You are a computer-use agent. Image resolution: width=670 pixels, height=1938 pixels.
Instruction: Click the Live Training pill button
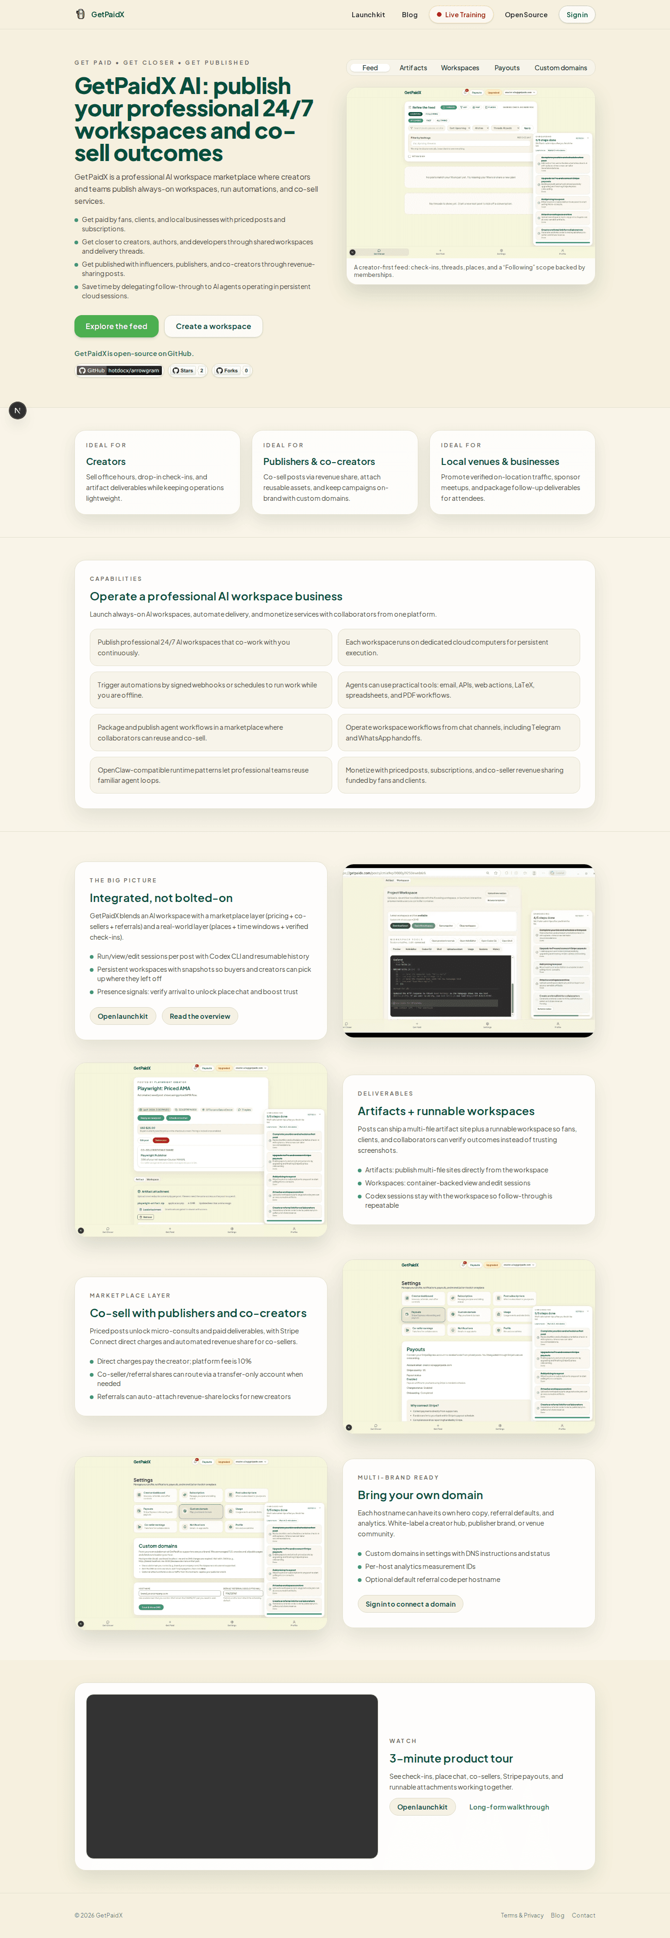(x=461, y=15)
